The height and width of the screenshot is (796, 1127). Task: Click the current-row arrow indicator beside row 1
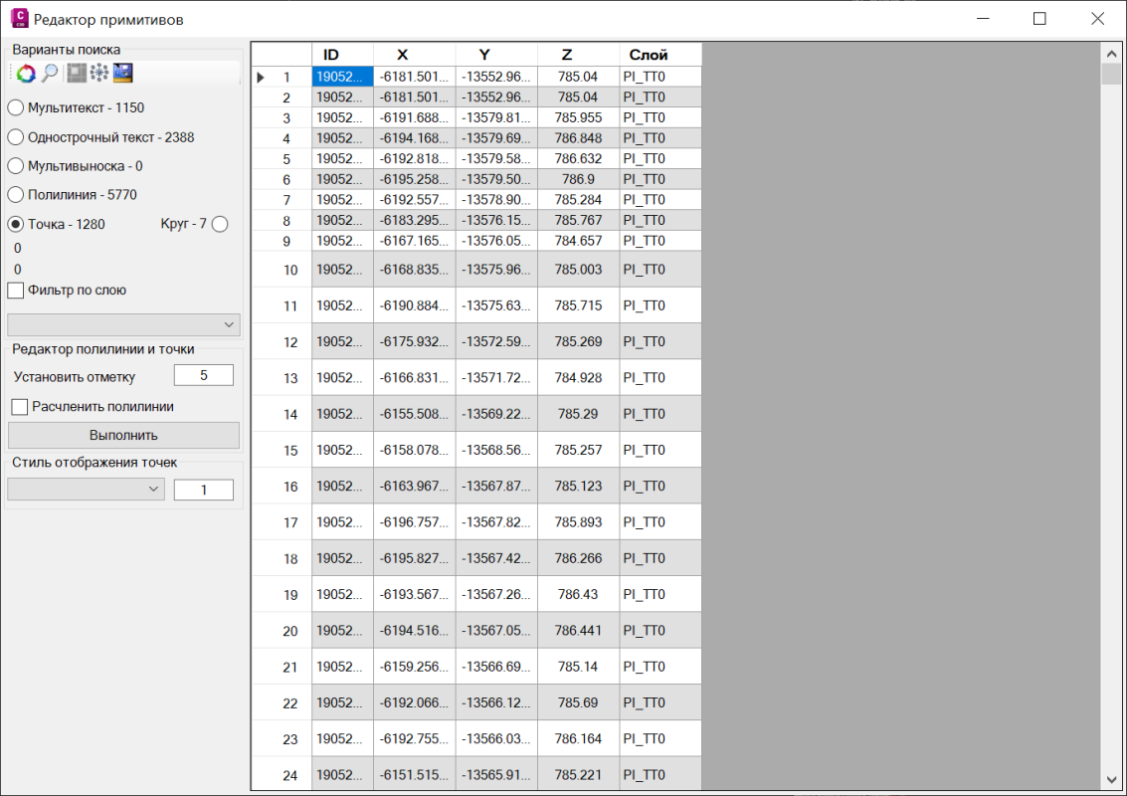pyautogui.click(x=261, y=77)
